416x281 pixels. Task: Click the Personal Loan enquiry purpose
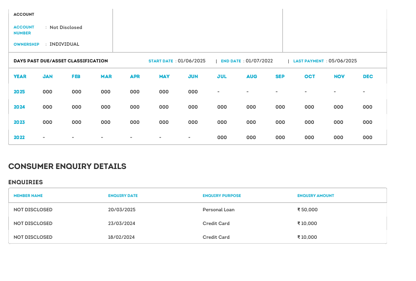pyautogui.click(x=219, y=210)
